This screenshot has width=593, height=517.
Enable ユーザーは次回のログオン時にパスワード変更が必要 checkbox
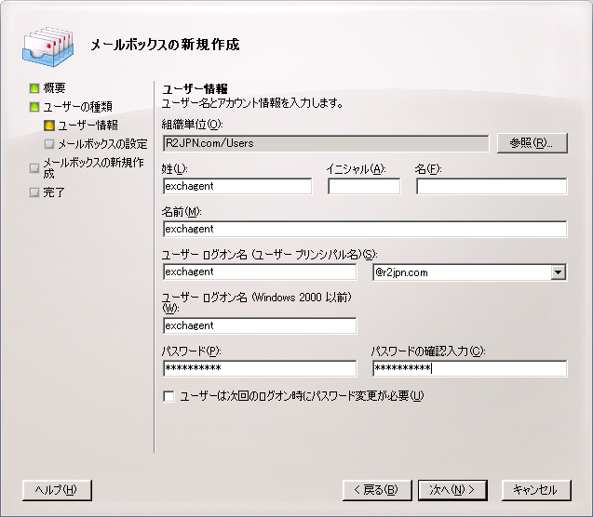click(x=168, y=396)
